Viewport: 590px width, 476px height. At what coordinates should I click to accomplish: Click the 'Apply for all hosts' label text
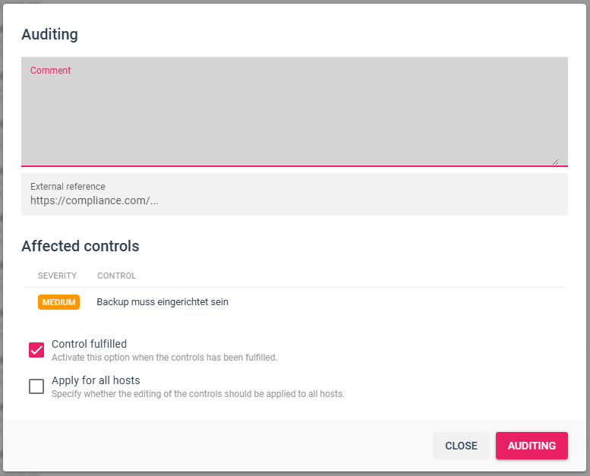pyautogui.click(x=96, y=380)
